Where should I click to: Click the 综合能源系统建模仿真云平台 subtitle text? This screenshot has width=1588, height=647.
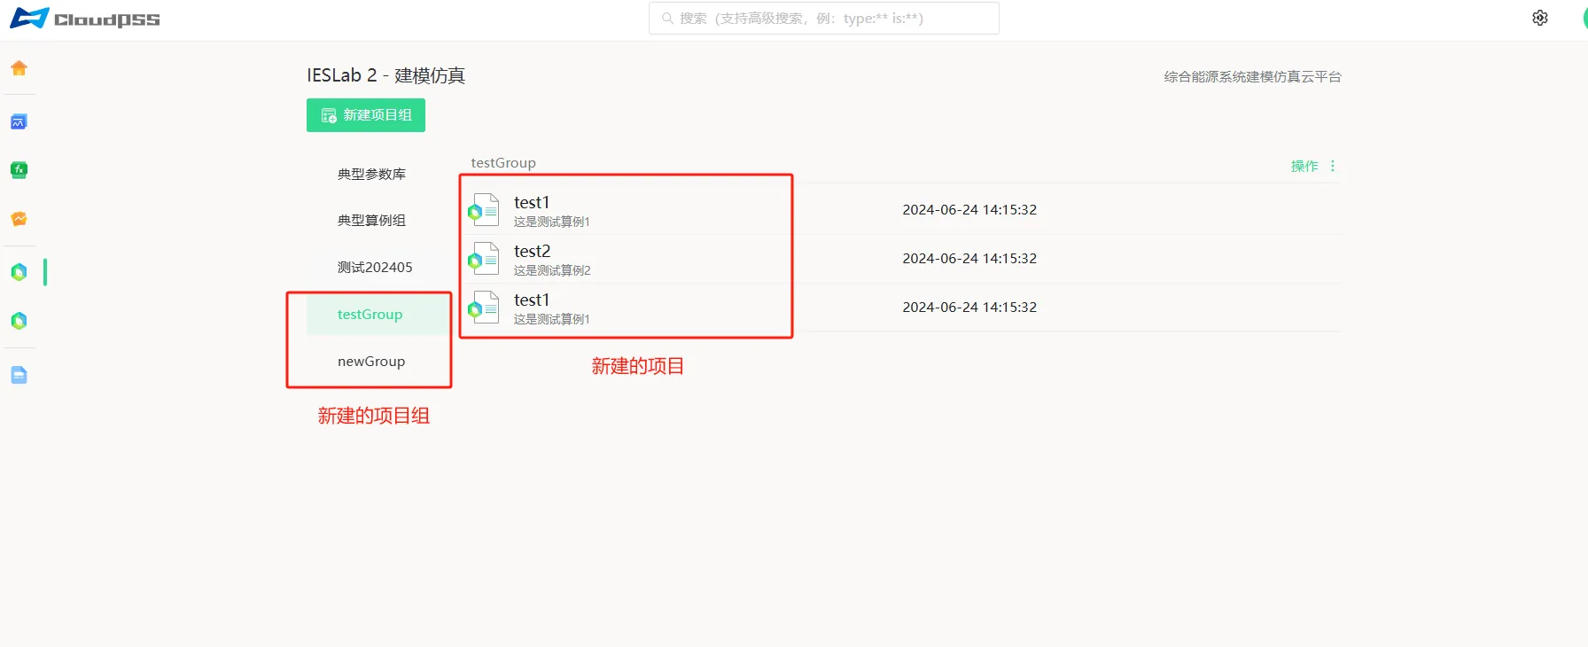1252,77
